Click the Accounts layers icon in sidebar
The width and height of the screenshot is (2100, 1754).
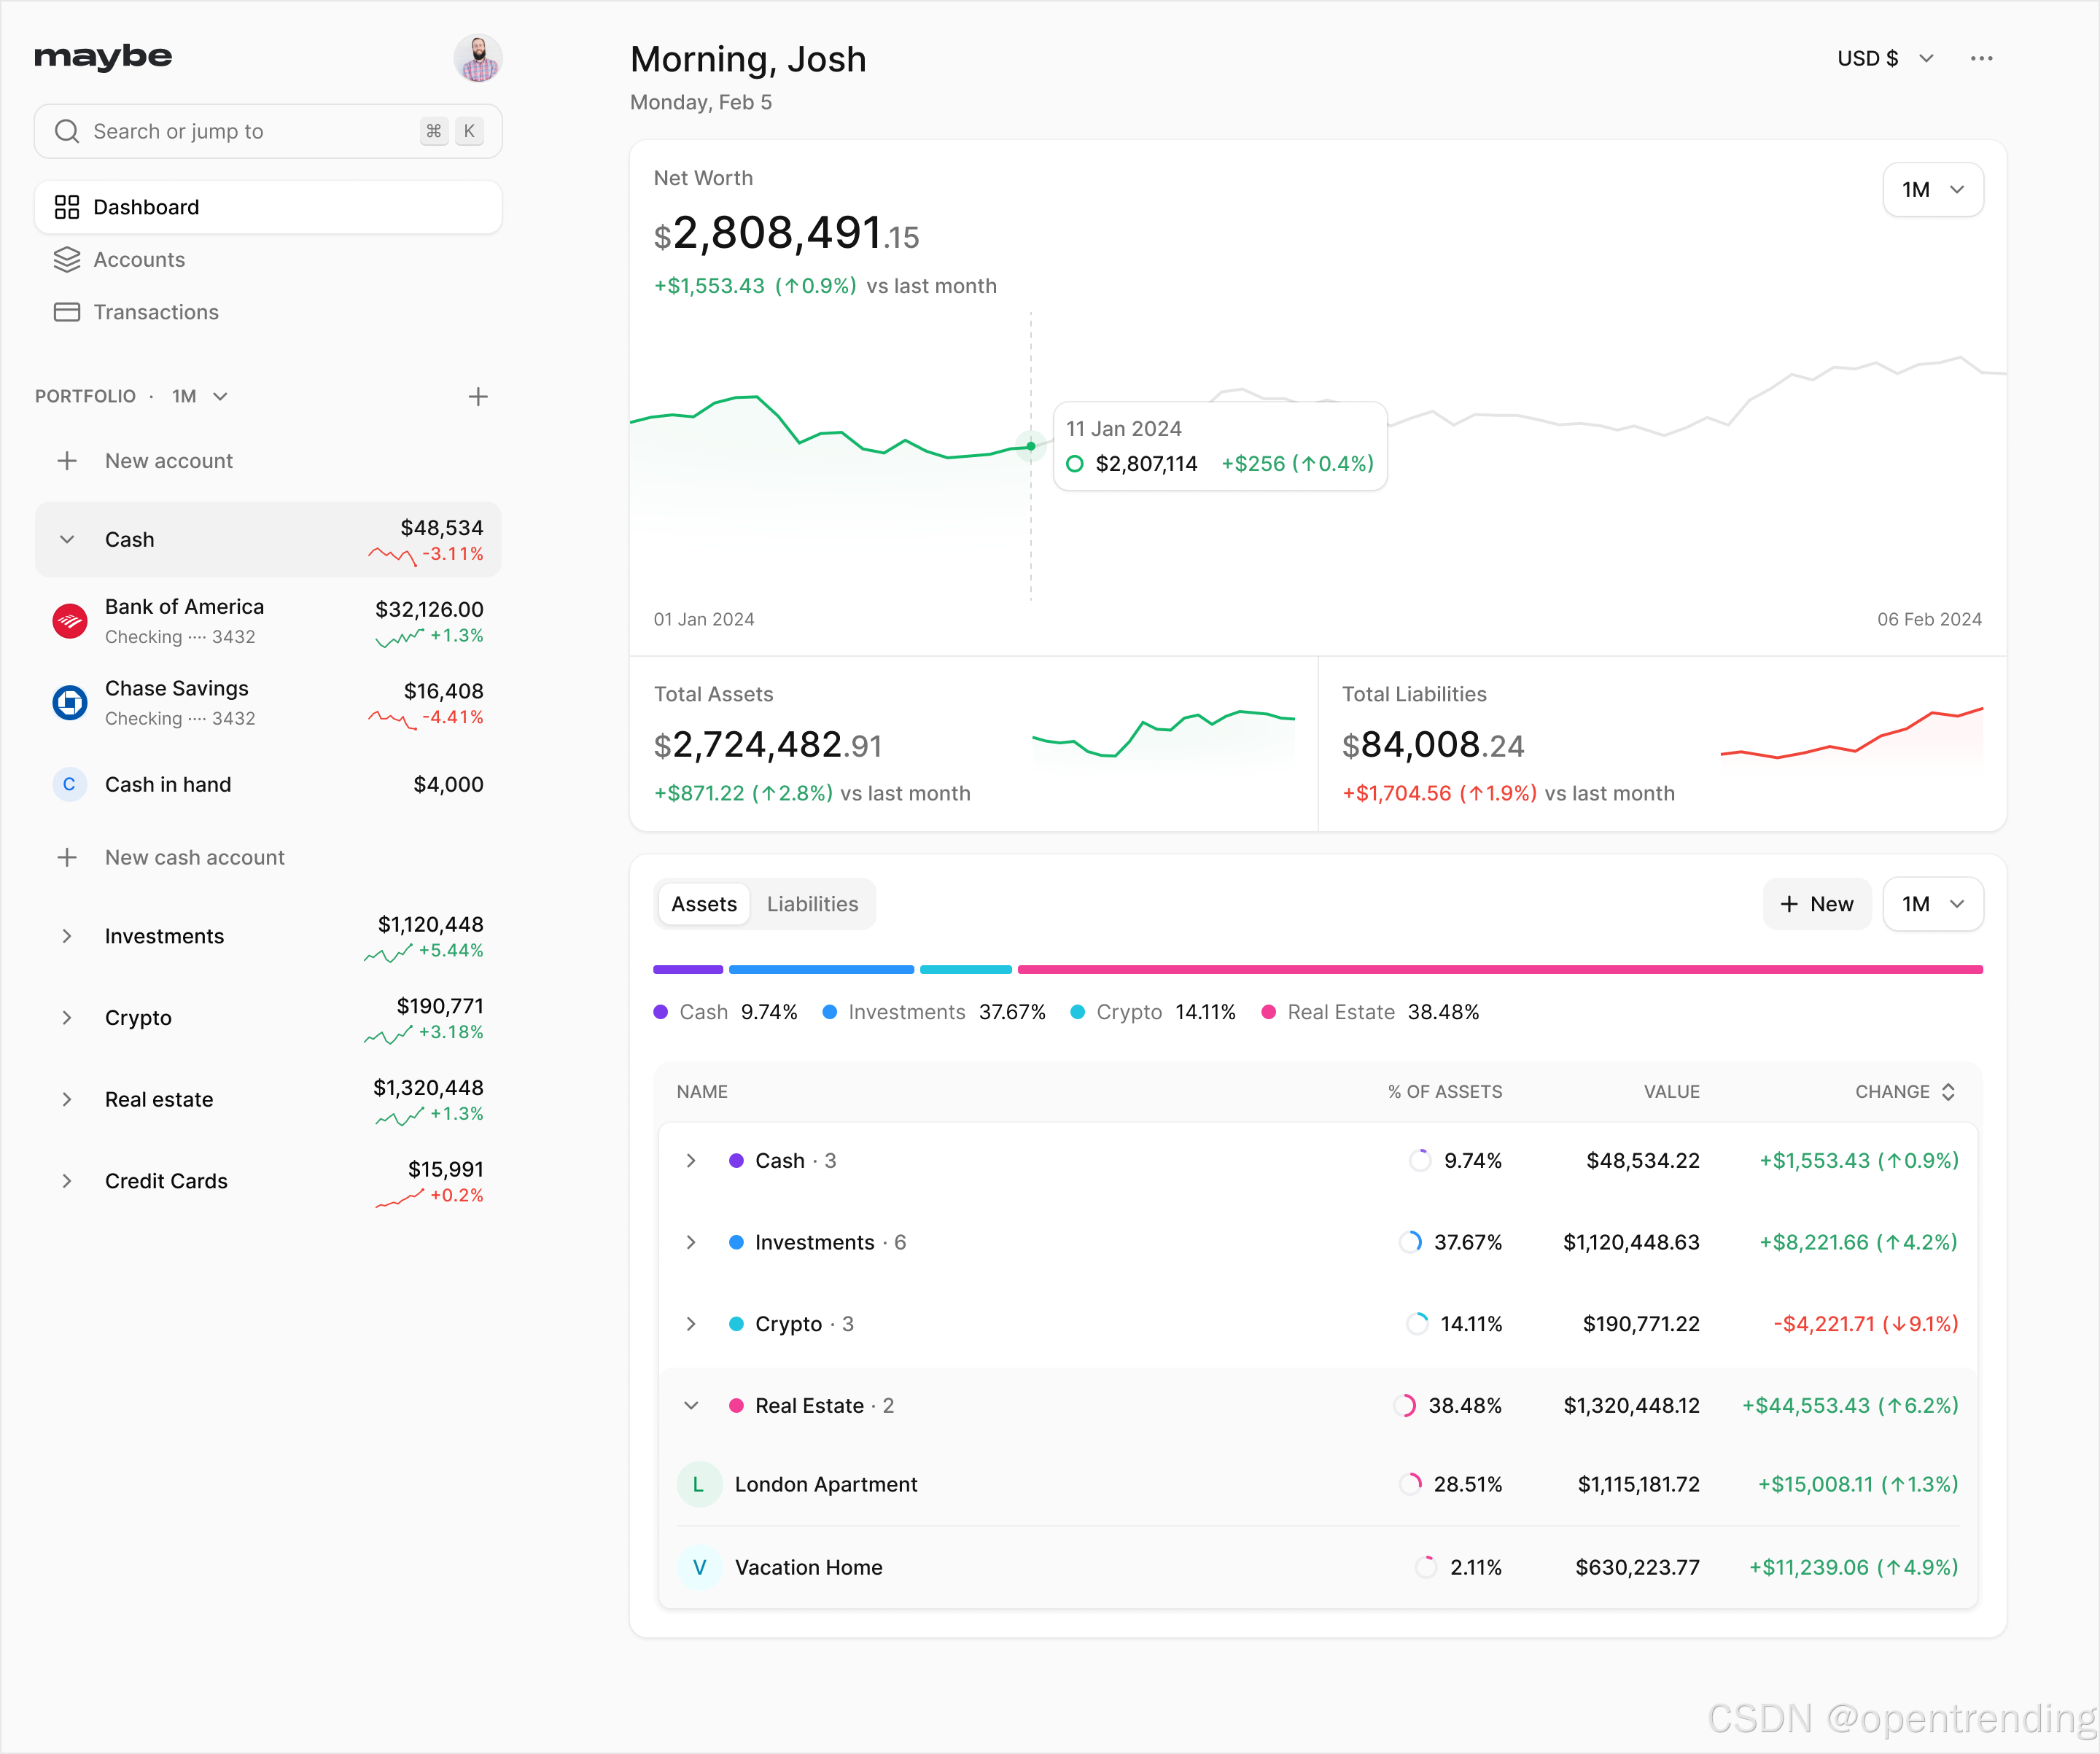click(x=67, y=260)
